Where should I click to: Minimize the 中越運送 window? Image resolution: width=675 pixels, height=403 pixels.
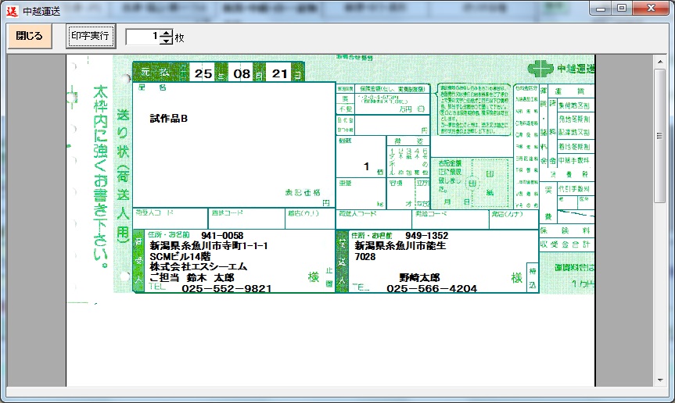[601, 8]
